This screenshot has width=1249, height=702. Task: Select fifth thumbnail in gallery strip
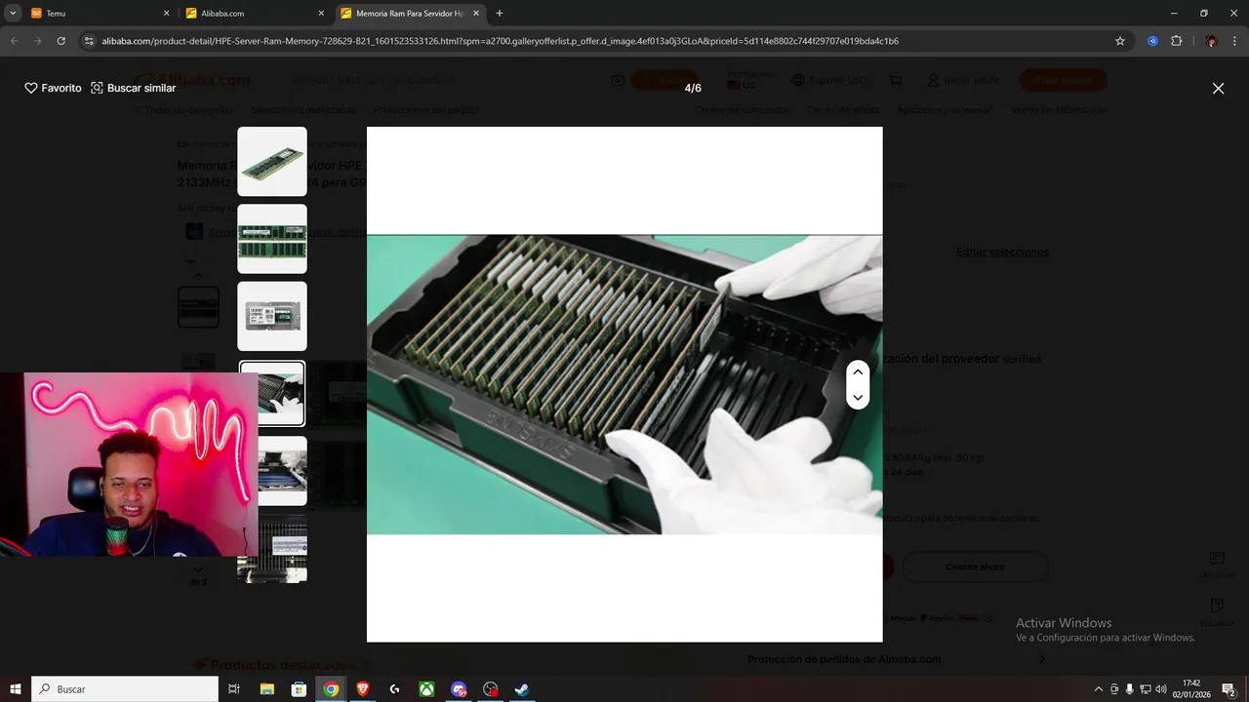pyautogui.click(x=282, y=471)
